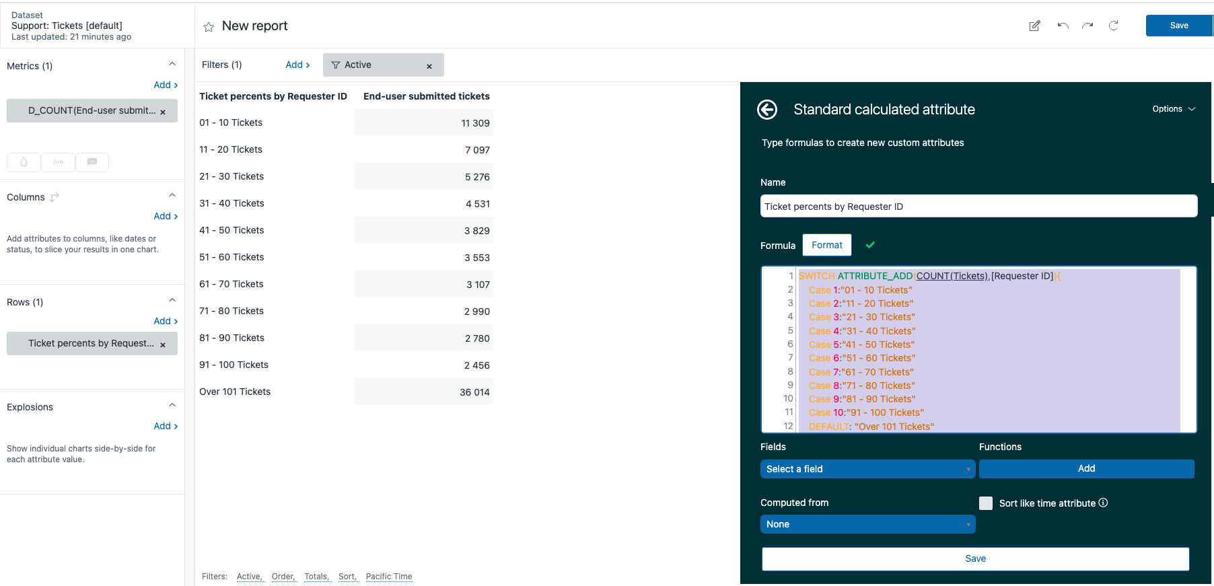
Task: Enable the Sort like time attribute checkbox
Action: (x=986, y=503)
